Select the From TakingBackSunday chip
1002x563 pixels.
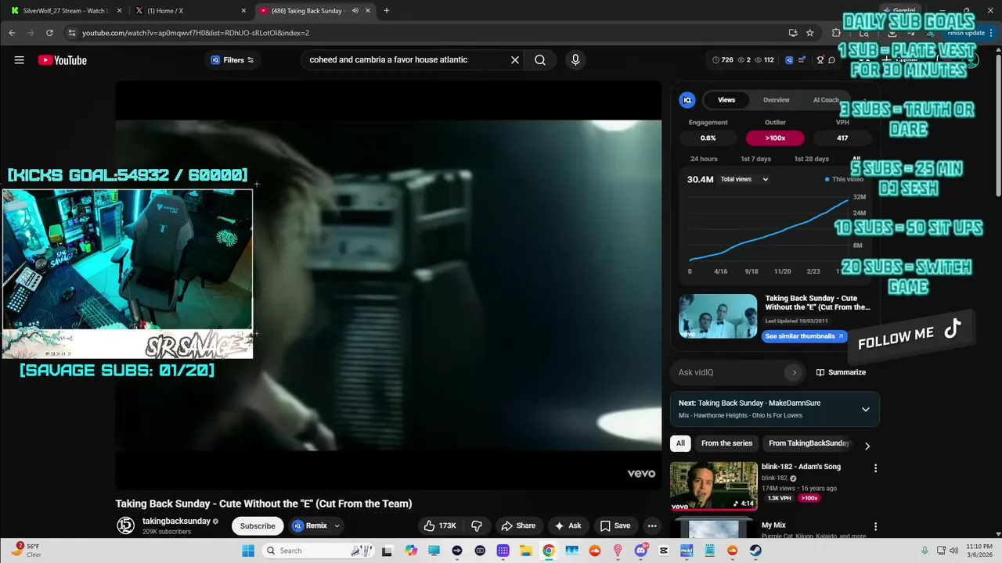click(809, 443)
